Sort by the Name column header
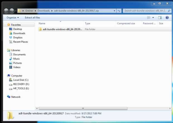Viewport: 173px width, 123px height. pyautogui.click(x=42, y=23)
